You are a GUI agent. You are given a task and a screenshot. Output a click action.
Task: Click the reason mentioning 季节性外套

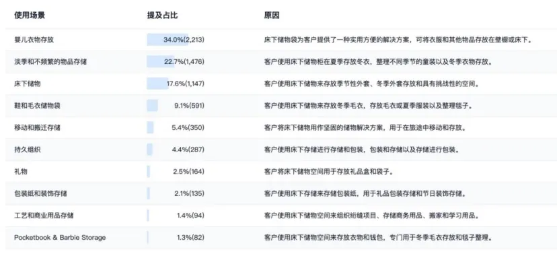pos(373,84)
